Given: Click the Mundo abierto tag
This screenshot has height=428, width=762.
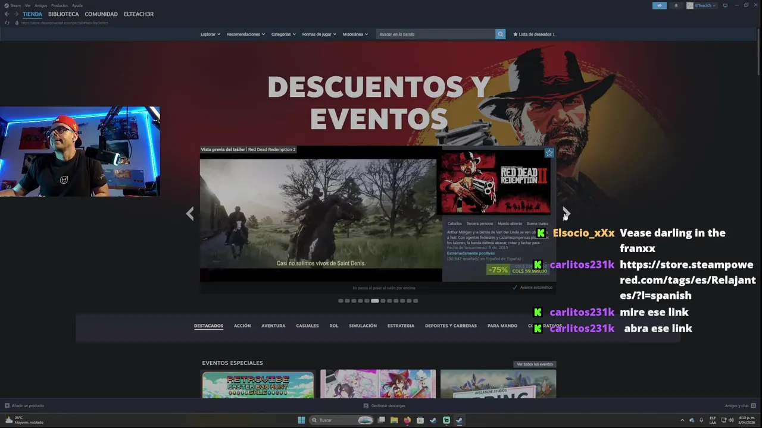Looking at the screenshot, I should [x=510, y=224].
